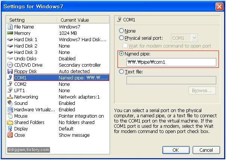Click the Undo Disks icon
The height and width of the screenshot is (160, 226).
(x=10, y=58)
